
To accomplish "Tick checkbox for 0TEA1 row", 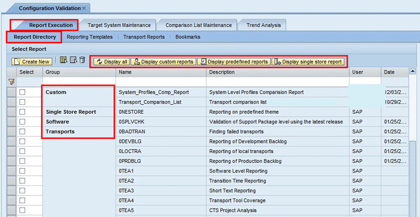I will click(x=22, y=171).
